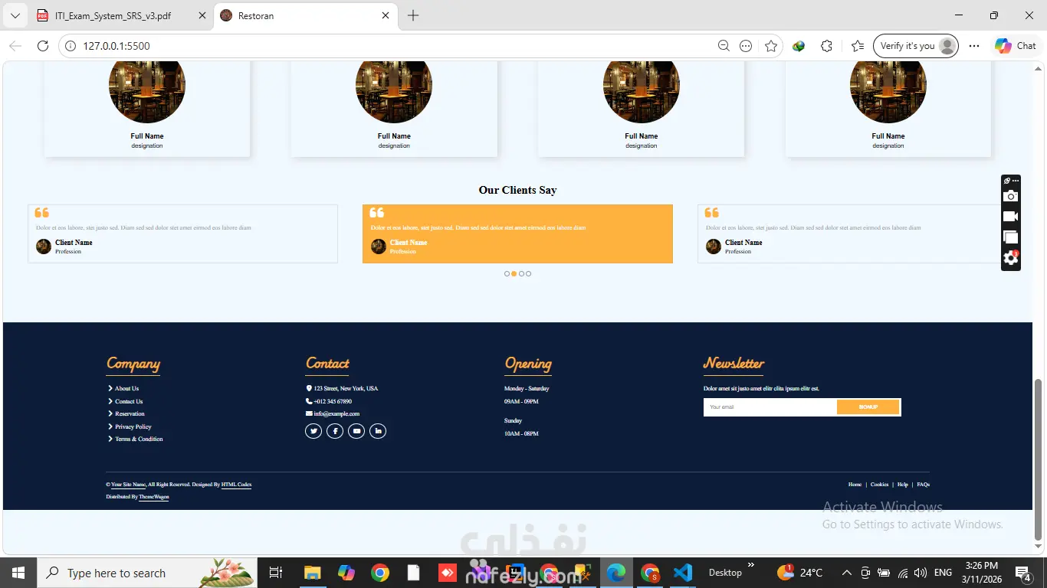The image size is (1047, 588).
Task: Click the download manager extension icon
Action: coord(799,46)
